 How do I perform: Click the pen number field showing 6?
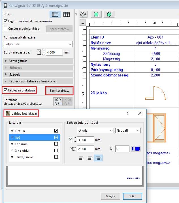[122, 149]
